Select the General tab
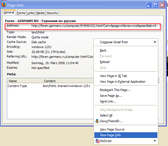 click(9, 13)
